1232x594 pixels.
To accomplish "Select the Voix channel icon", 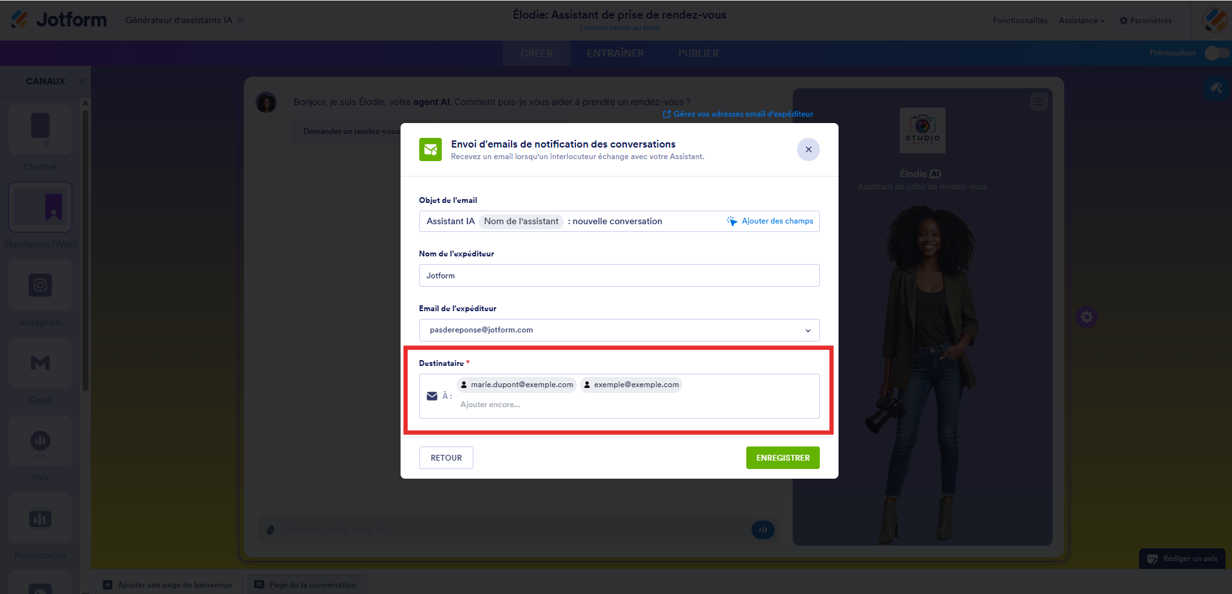I will point(40,441).
